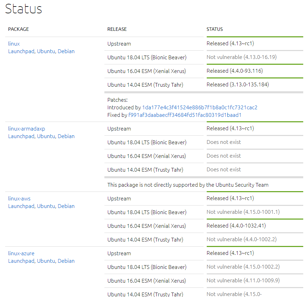The image size is (307, 297).
Task: Click Debian link under linux-armadaxp
Action: [x=66, y=136]
